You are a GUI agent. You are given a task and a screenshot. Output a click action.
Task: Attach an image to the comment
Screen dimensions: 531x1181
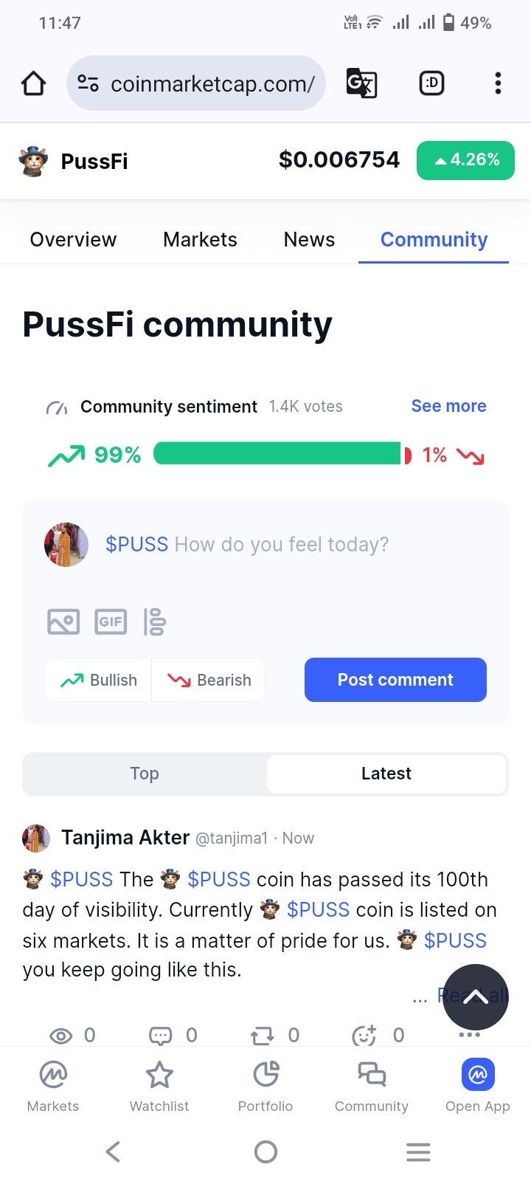point(63,622)
